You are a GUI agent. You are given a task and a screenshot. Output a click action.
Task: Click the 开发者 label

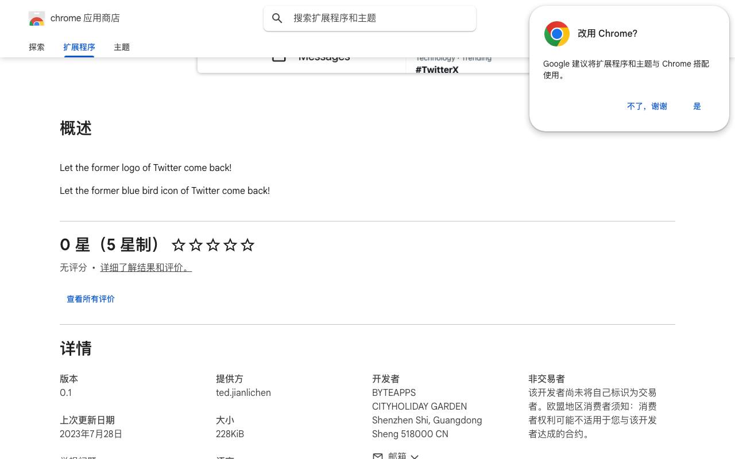coord(386,379)
